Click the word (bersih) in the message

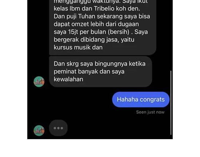[119, 32]
